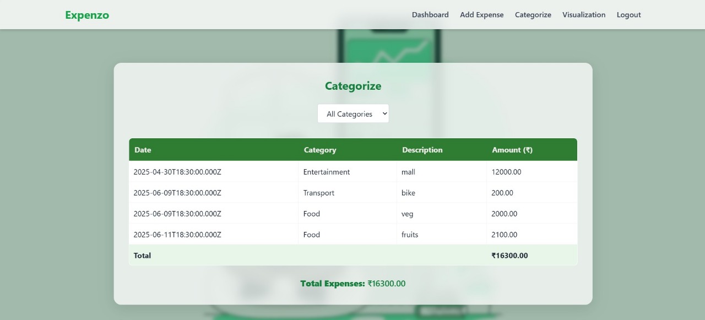Click the dropdown arrow on category filter
705x320 pixels.
[384, 113]
